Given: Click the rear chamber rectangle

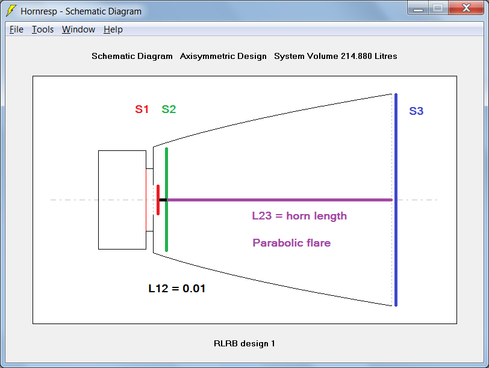Looking at the screenshot, I should pos(122,200).
